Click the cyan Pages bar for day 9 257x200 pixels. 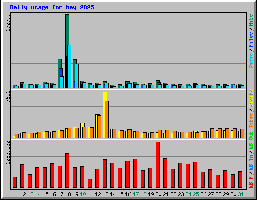(x=77, y=76)
